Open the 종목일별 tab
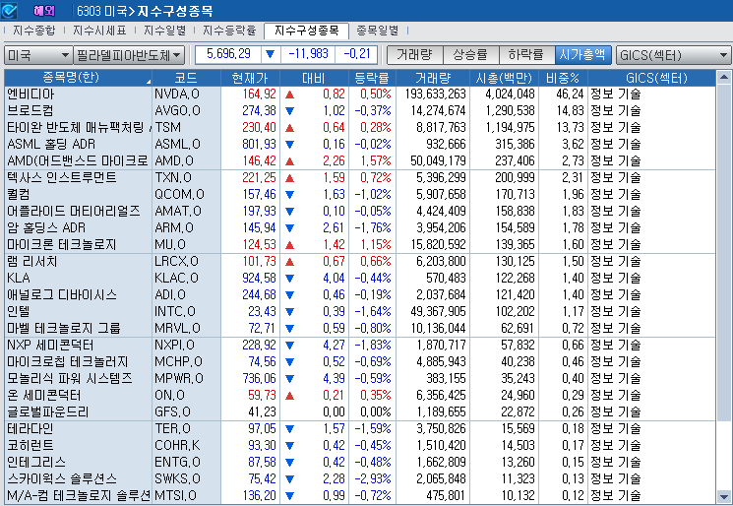Image resolution: width=733 pixels, height=506 pixels. click(377, 31)
